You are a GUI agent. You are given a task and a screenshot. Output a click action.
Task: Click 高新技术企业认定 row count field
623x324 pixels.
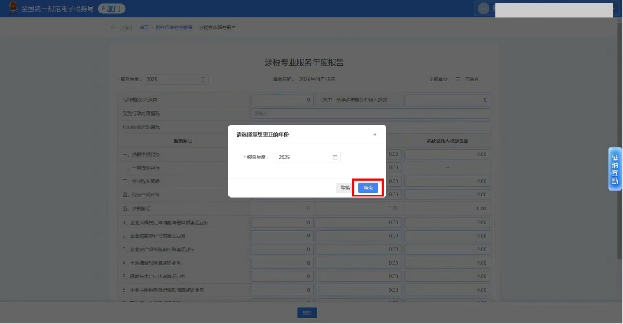[282, 277]
